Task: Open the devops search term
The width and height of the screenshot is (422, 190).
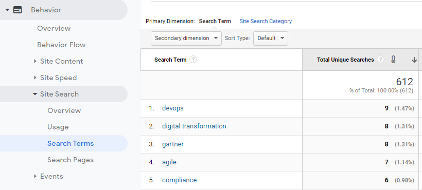Action: click(173, 108)
